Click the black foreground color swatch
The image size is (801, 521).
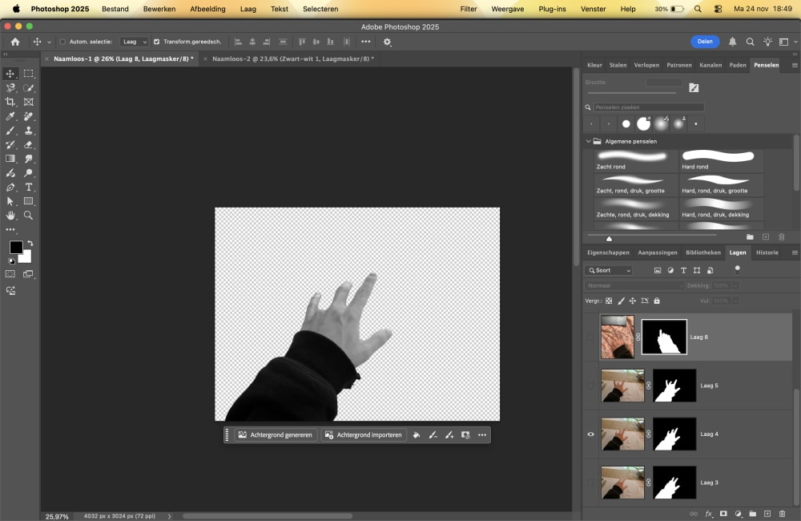click(16, 248)
